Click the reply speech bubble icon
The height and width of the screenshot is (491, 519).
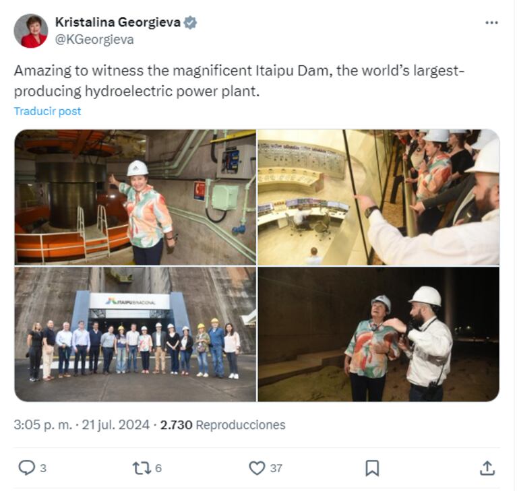pyautogui.click(x=26, y=467)
